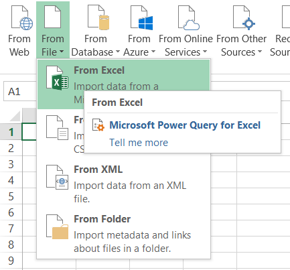The width and height of the screenshot is (290, 270).
Task: Expand the From Other Sources dropdown arrow
Action: click(260, 52)
